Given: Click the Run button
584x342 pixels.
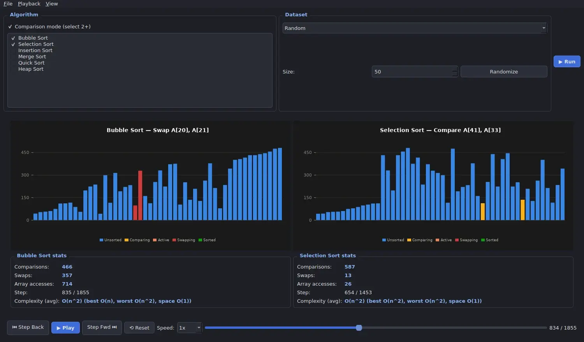Looking at the screenshot, I should coord(567,61).
